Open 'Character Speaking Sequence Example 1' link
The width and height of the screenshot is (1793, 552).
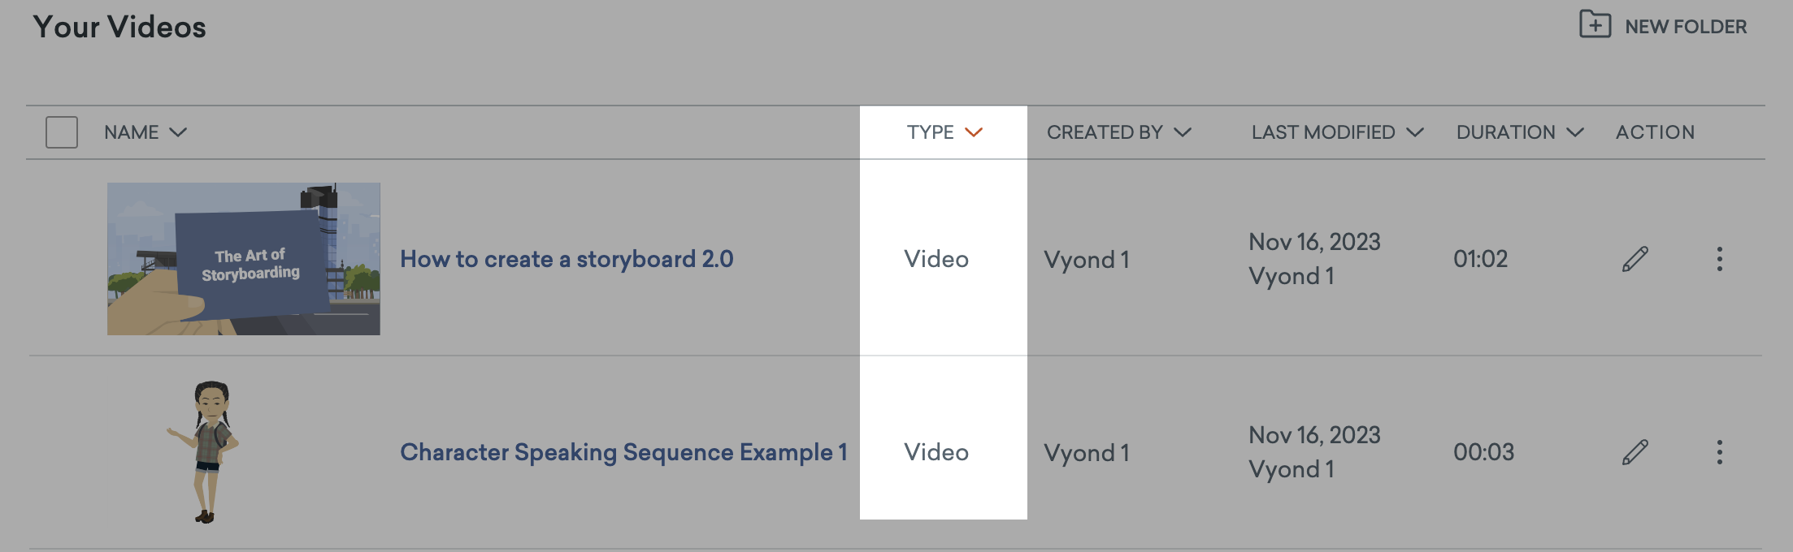pyautogui.click(x=623, y=452)
